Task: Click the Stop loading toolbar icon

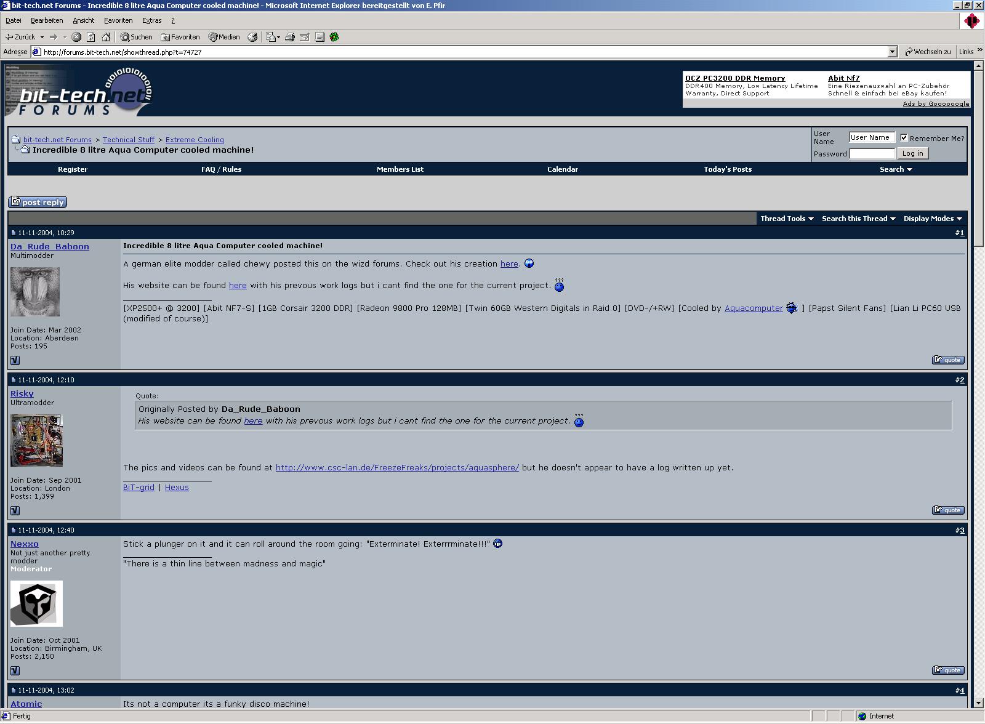Action: coord(76,37)
